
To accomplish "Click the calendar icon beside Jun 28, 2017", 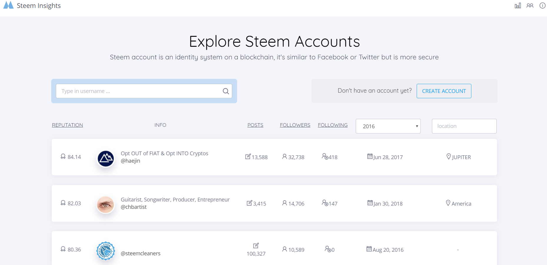I will click(x=370, y=156).
